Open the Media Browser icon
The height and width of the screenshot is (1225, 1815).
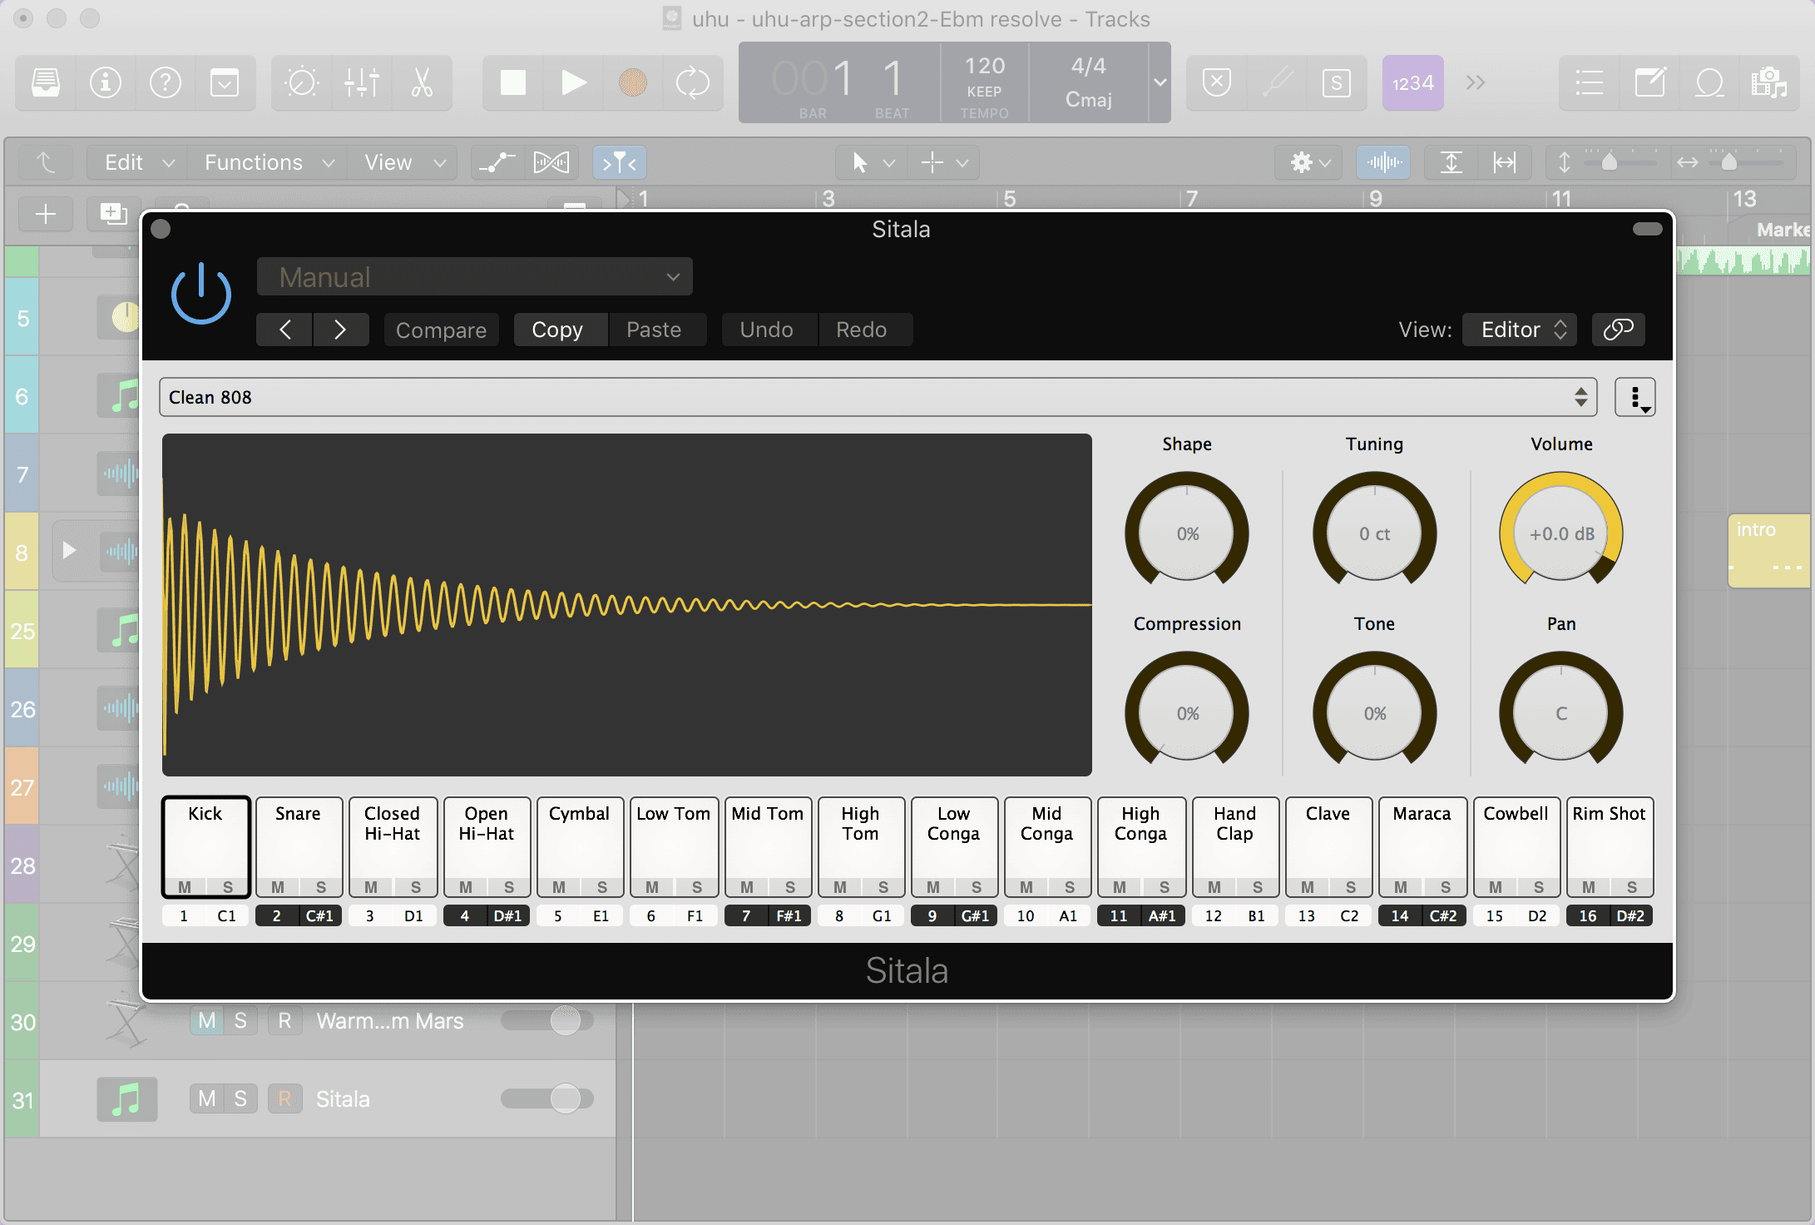pos(1769,82)
